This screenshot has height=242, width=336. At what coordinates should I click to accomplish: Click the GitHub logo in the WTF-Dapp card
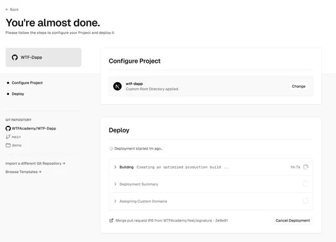coord(15,57)
